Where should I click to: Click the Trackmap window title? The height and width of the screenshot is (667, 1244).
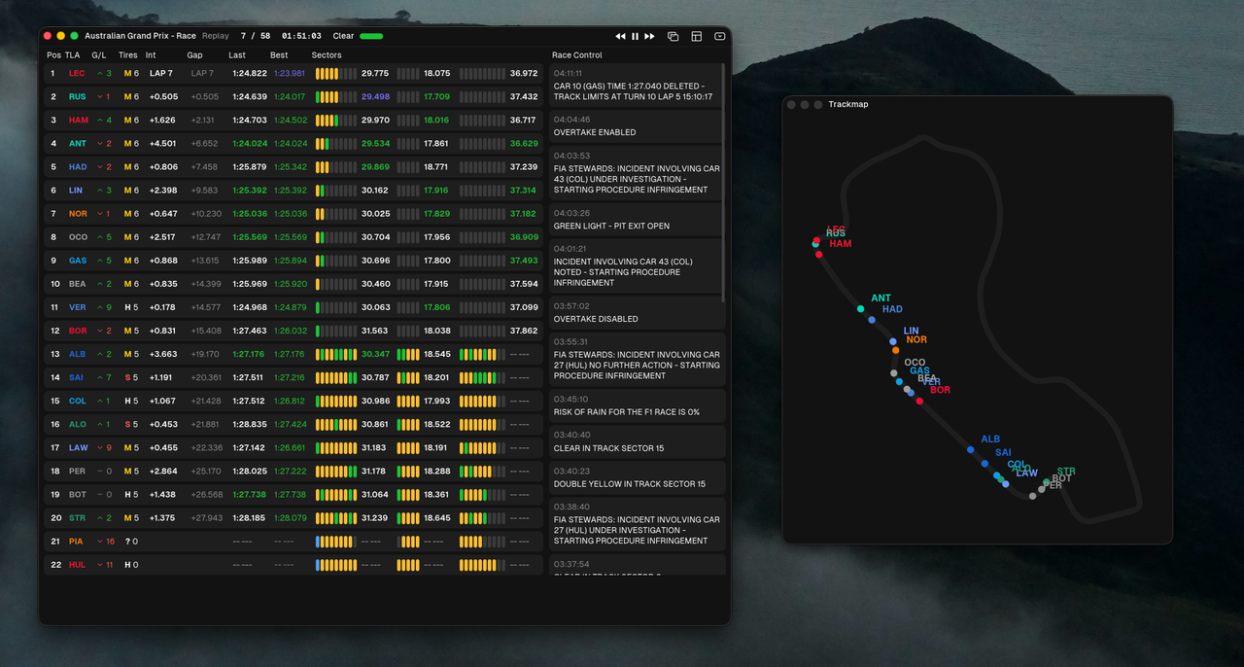(848, 104)
